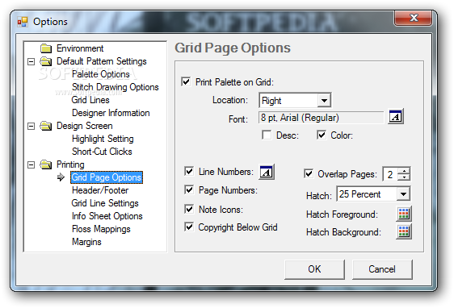Click the Cancel button
The height and width of the screenshot is (308, 454).
pyautogui.click(x=382, y=269)
